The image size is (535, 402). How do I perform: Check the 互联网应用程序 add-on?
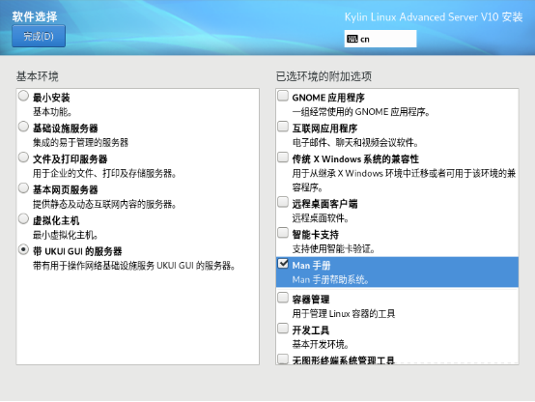(x=283, y=127)
